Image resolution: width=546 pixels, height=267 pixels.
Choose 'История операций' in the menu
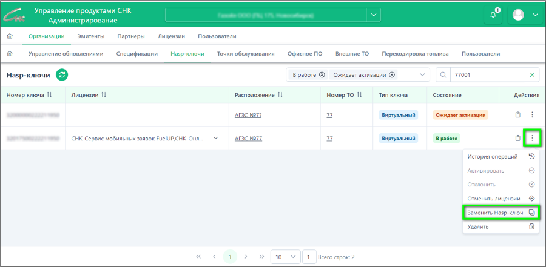tap(492, 156)
